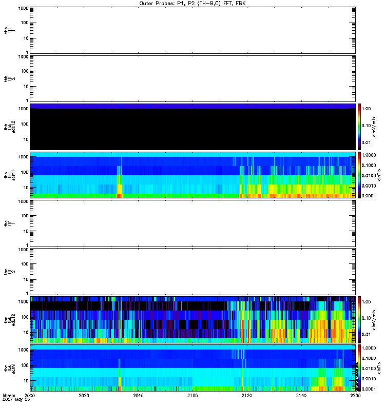Click the <|nT|> unit label beside thb scm1 color bar
This screenshot has height=410, width=385.
[x=378, y=175]
